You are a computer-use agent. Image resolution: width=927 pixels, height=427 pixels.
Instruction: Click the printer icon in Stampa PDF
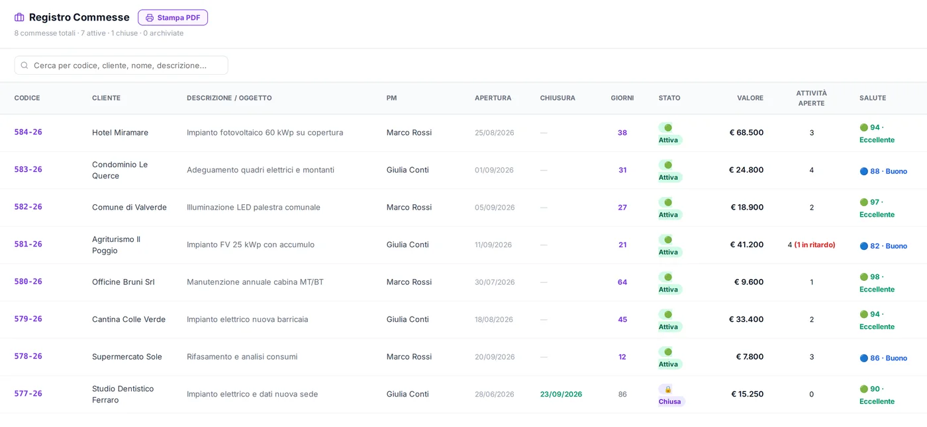click(x=150, y=18)
